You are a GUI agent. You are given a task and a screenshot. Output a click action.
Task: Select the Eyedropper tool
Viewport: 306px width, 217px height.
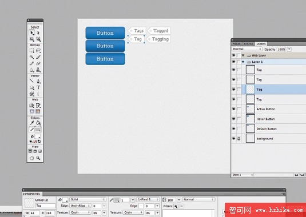[32, 123]
